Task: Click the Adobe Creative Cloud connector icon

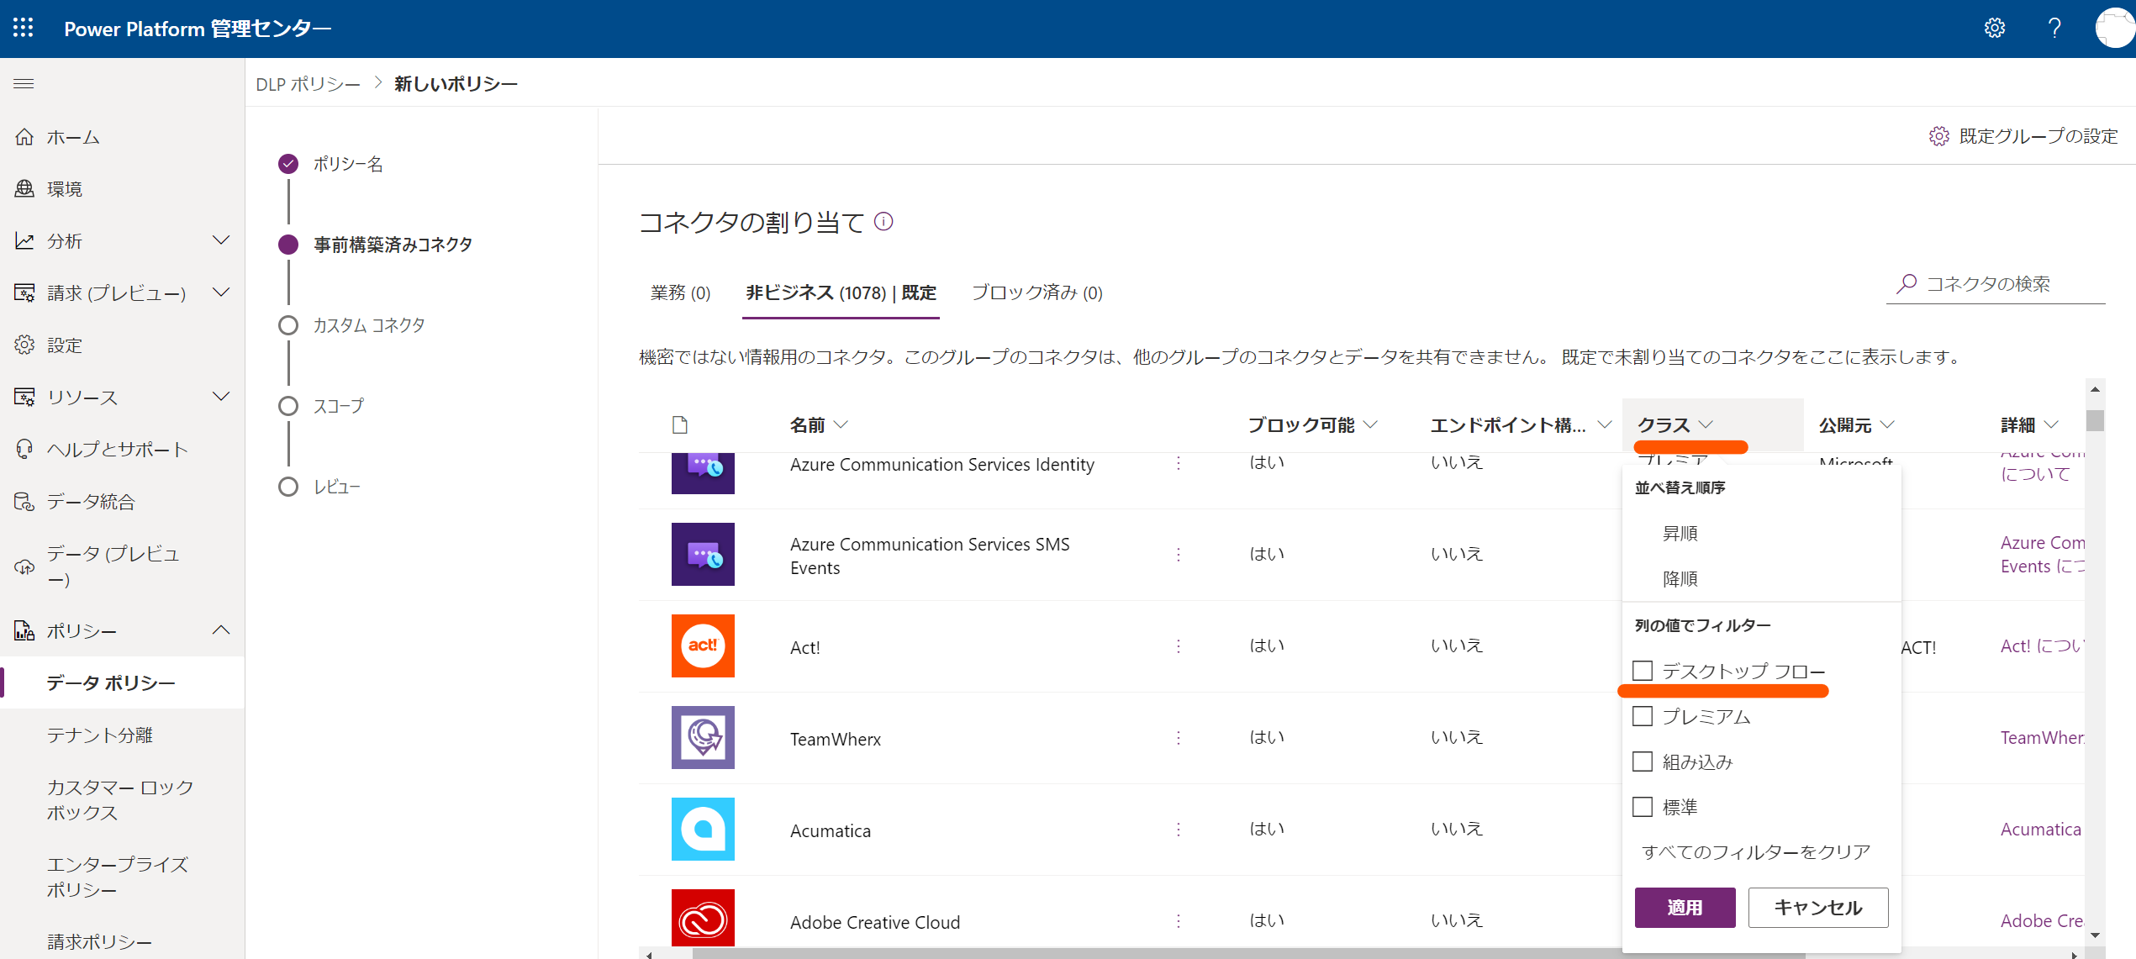Action: [703, 918]
